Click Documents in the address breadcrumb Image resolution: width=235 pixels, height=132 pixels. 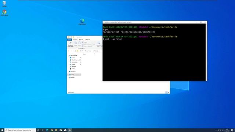coord(88,51)
